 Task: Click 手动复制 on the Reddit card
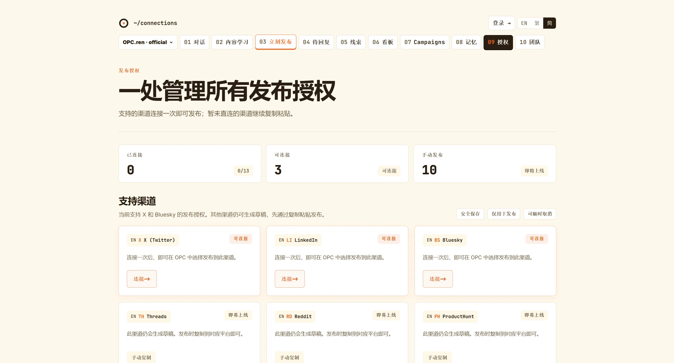tap(289, 357)
